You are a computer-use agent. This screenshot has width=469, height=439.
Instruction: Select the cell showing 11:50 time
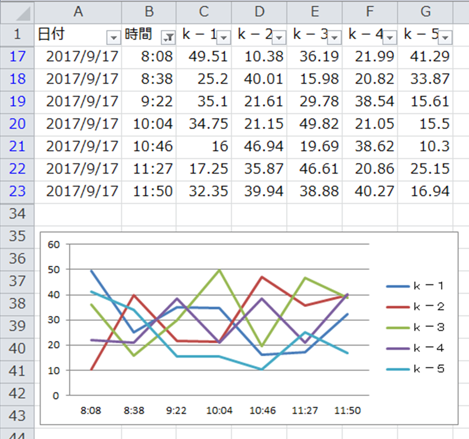tap(149, 191)
